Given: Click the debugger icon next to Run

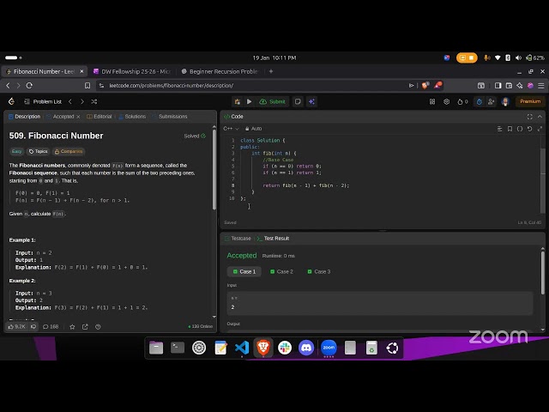Looking at the screenshot, I should pos(238,101).
